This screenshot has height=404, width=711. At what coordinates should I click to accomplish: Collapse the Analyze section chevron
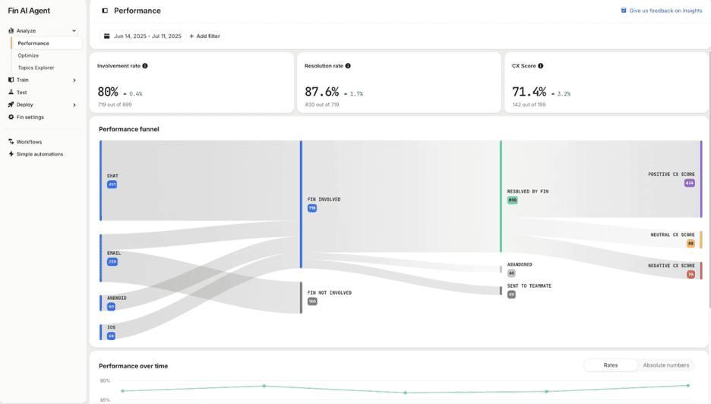pos(74,31)
